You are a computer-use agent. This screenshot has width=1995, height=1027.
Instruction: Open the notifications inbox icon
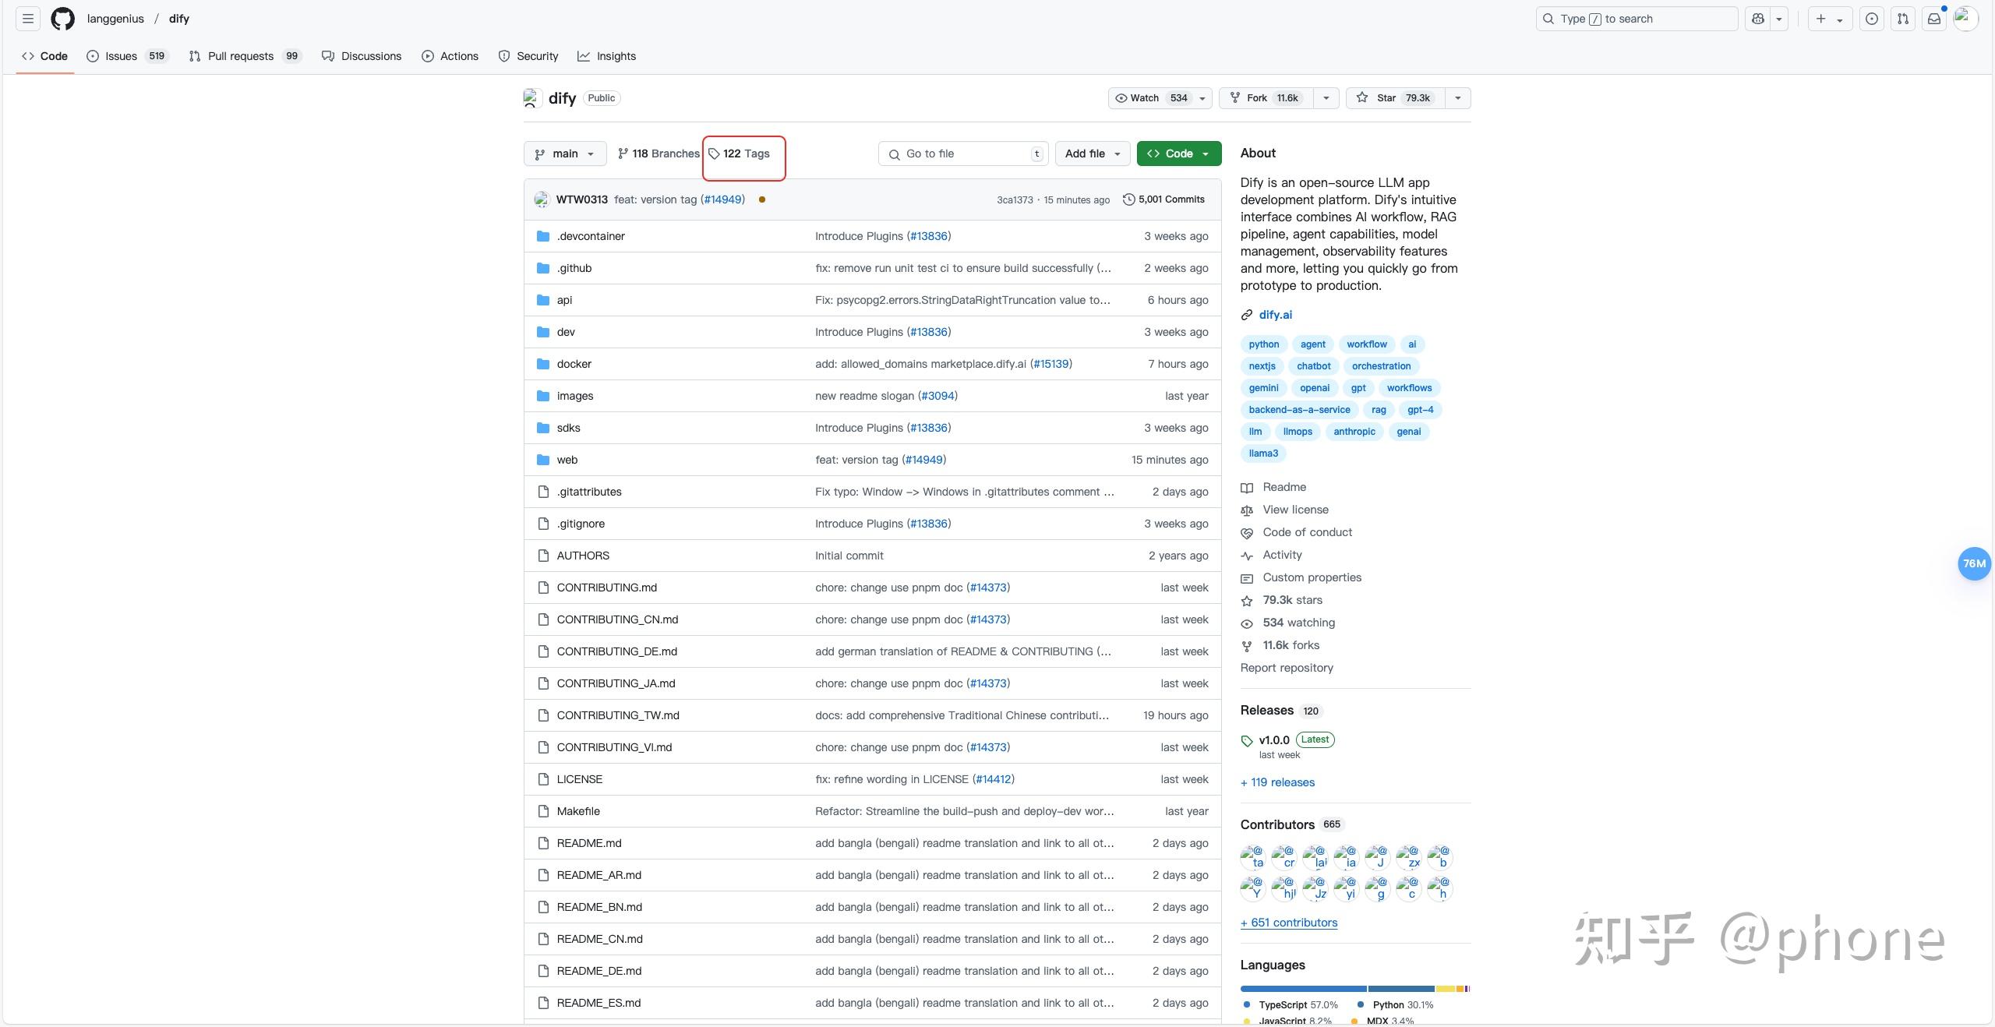tap(1934, 19)
